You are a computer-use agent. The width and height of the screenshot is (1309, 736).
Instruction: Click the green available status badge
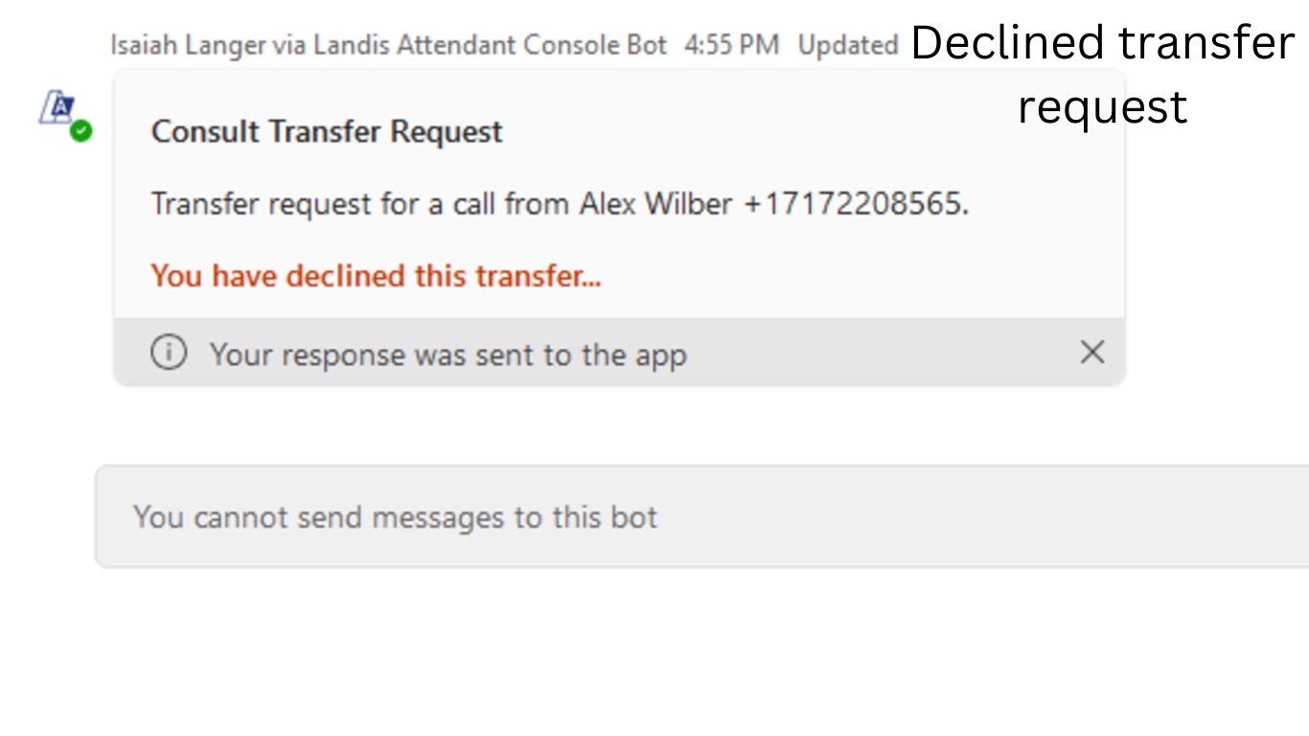(81, 131)
